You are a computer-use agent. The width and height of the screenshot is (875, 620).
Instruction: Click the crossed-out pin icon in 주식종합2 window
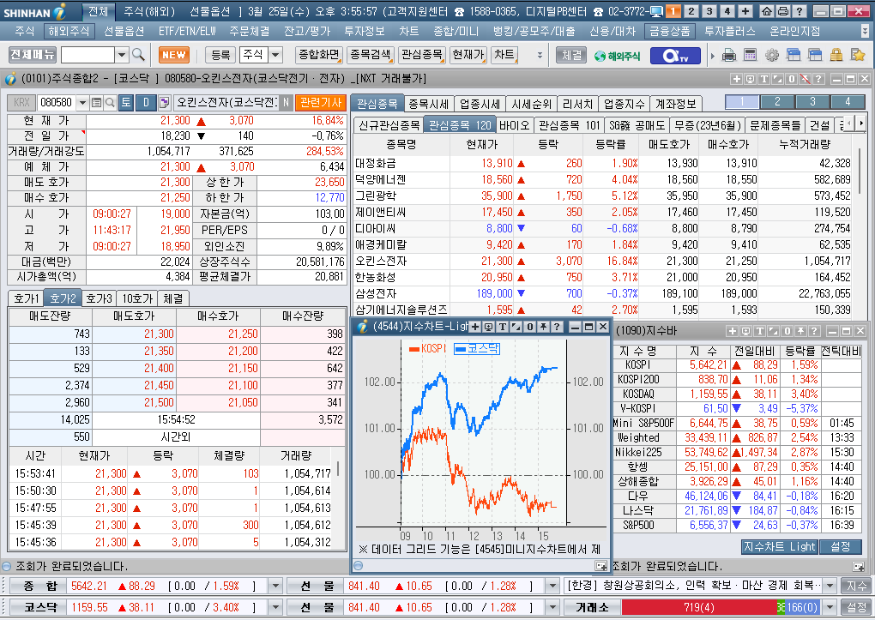pos(805,79)
